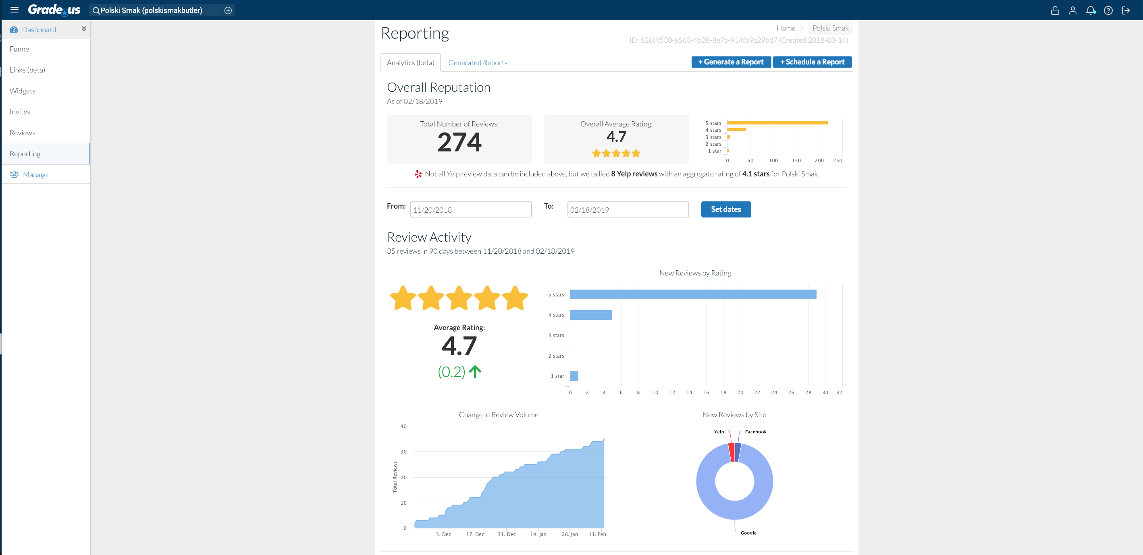Image resolution: width=1143 pixels, height=555 pixels.
Task: Click the Manage sidebar icon
Action: 14,175
